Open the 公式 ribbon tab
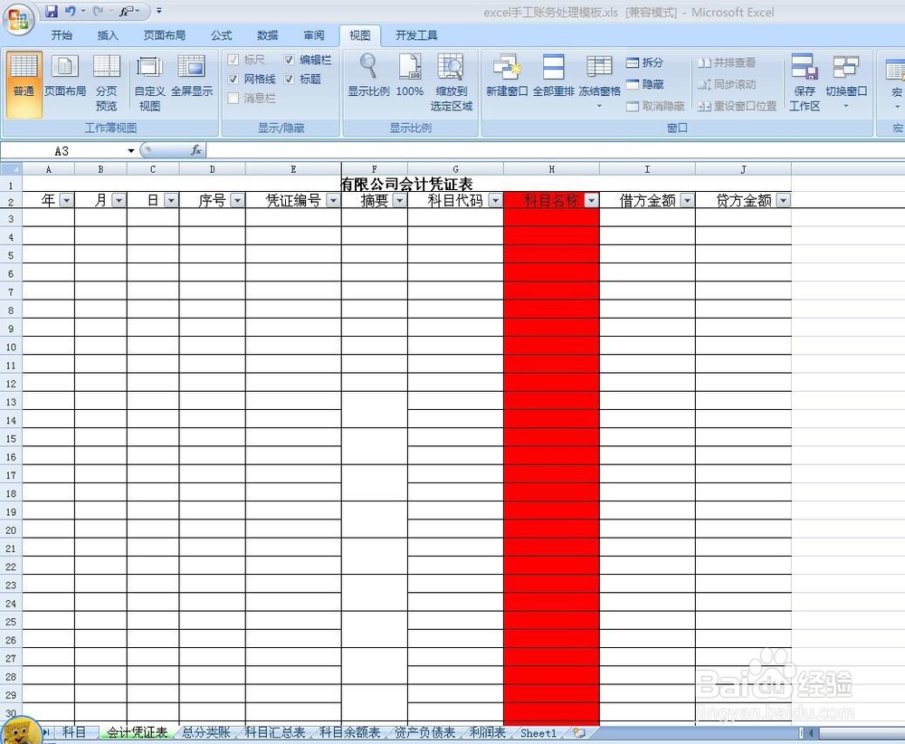This screenshot has width=905, height=744. coord(221,35)
